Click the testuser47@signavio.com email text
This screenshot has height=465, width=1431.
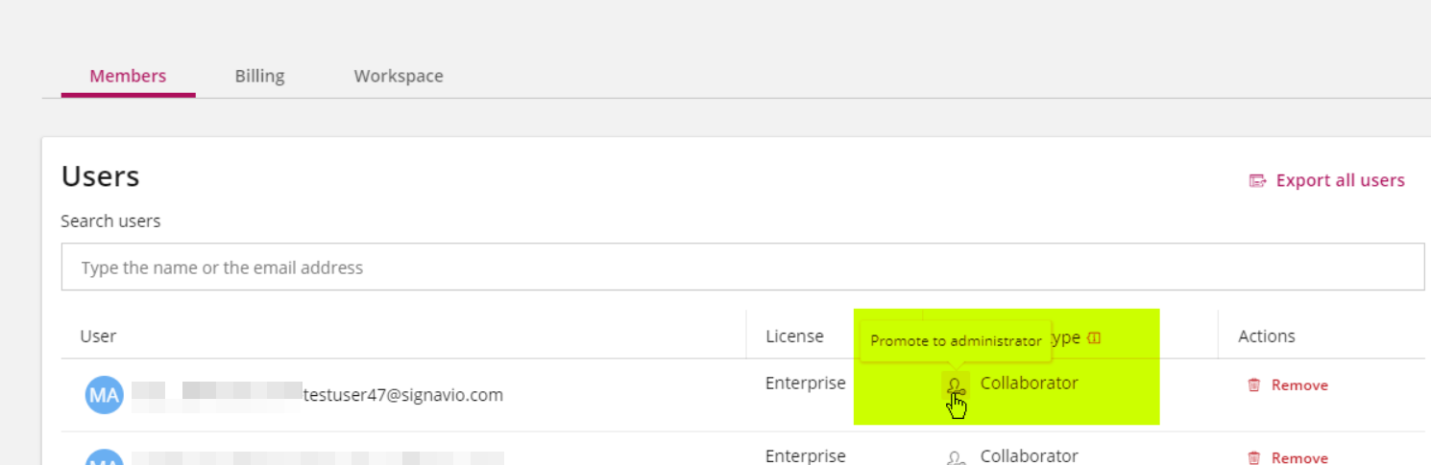pyautogui.click(x=403, y=394)
